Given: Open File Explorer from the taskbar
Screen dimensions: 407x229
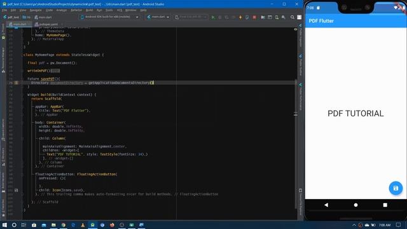Looking at the screenshot, I should coord(53,225).
